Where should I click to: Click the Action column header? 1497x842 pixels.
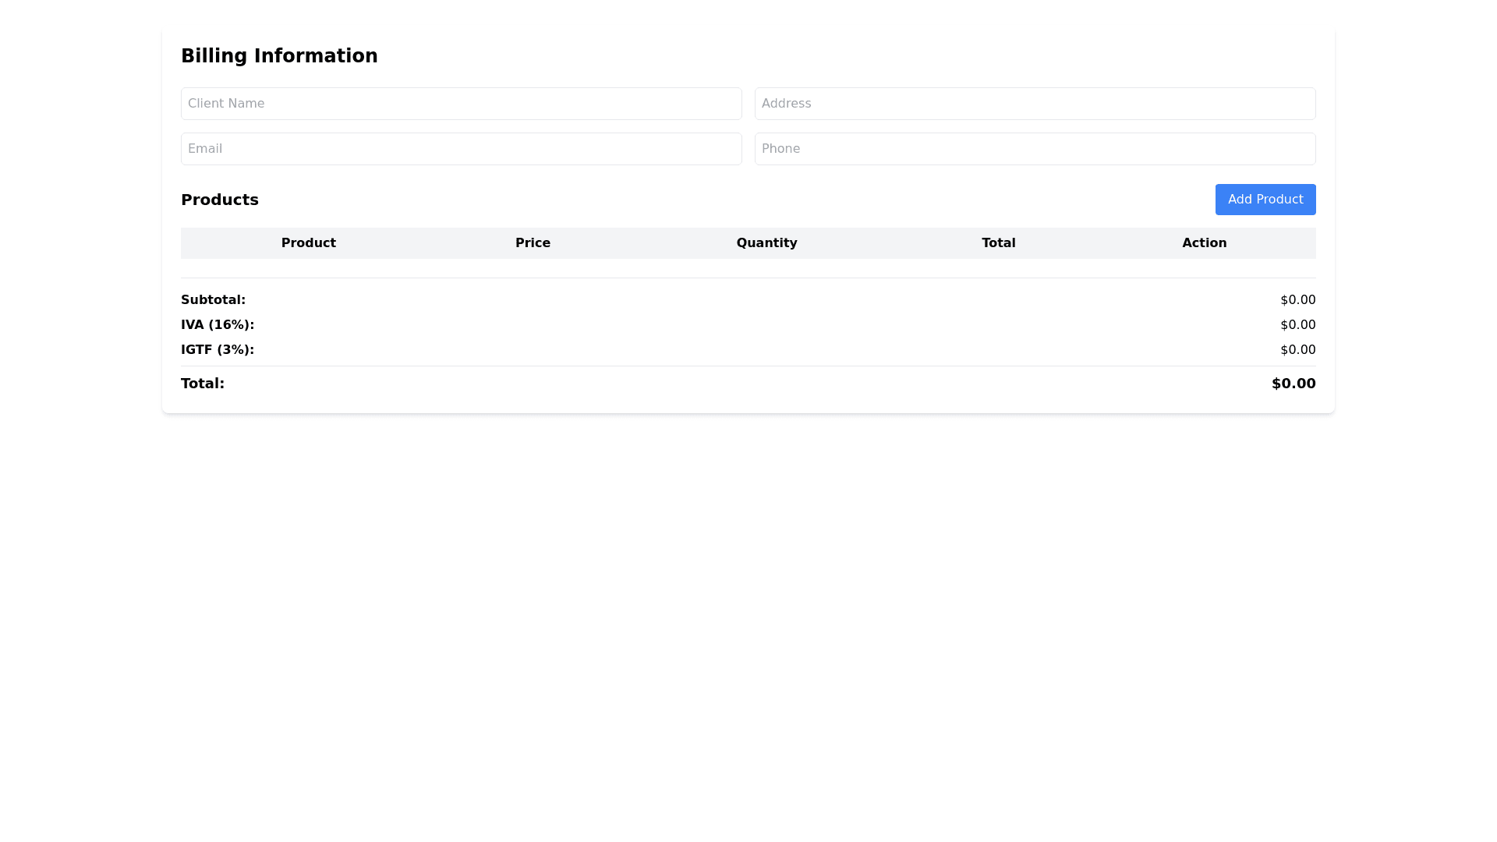point(1204,243)
